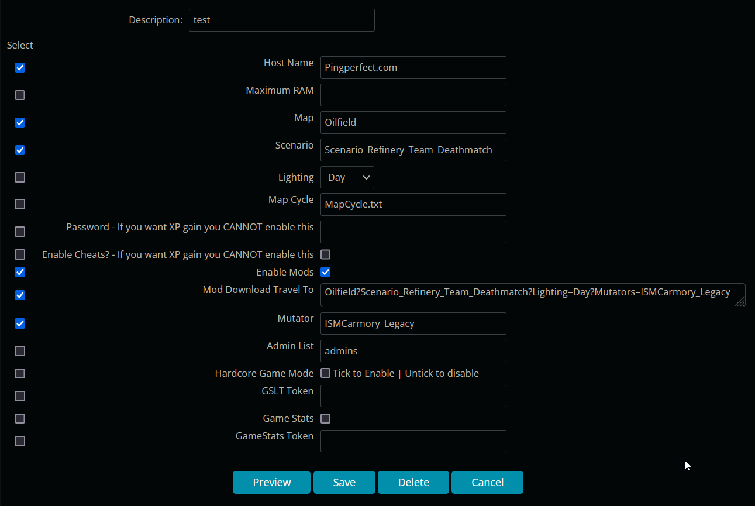Uncheck the Host Name select checkbox
This screenshot has width=755, height=506.
pos(20,68)
